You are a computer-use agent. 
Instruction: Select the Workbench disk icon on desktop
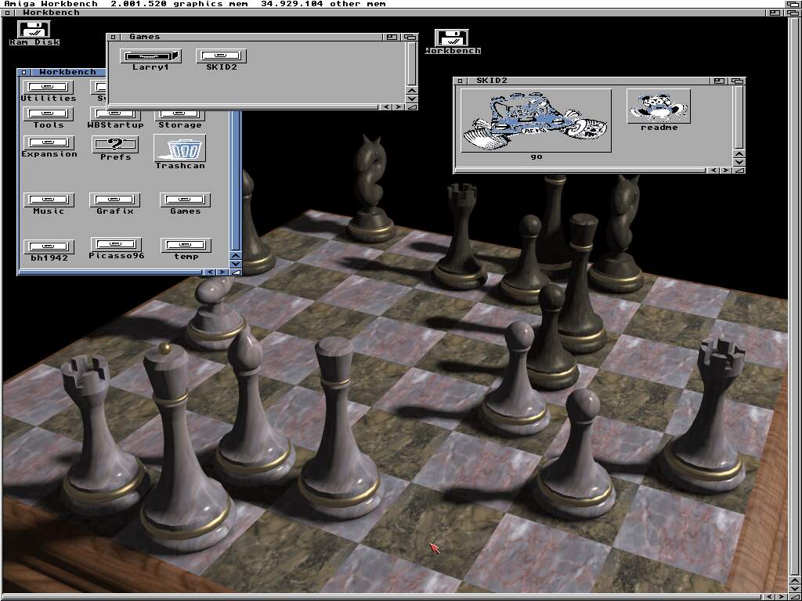pyautogui.click(x=452, y=38)
